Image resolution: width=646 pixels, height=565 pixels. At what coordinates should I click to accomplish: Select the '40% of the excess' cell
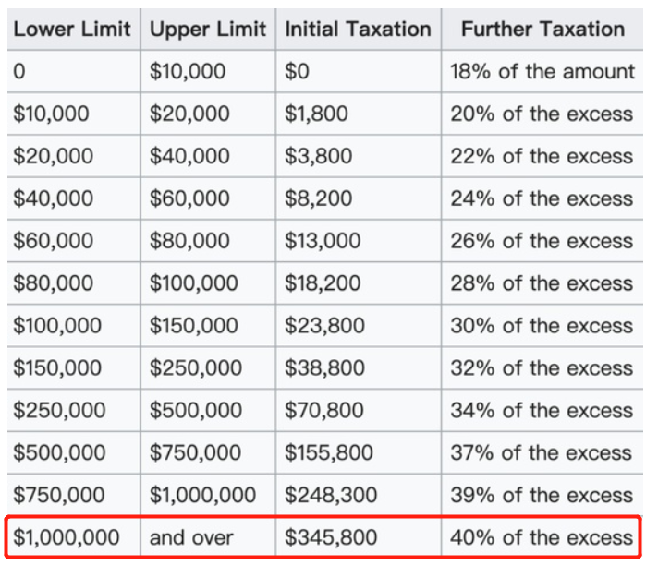tap(542, 538)
